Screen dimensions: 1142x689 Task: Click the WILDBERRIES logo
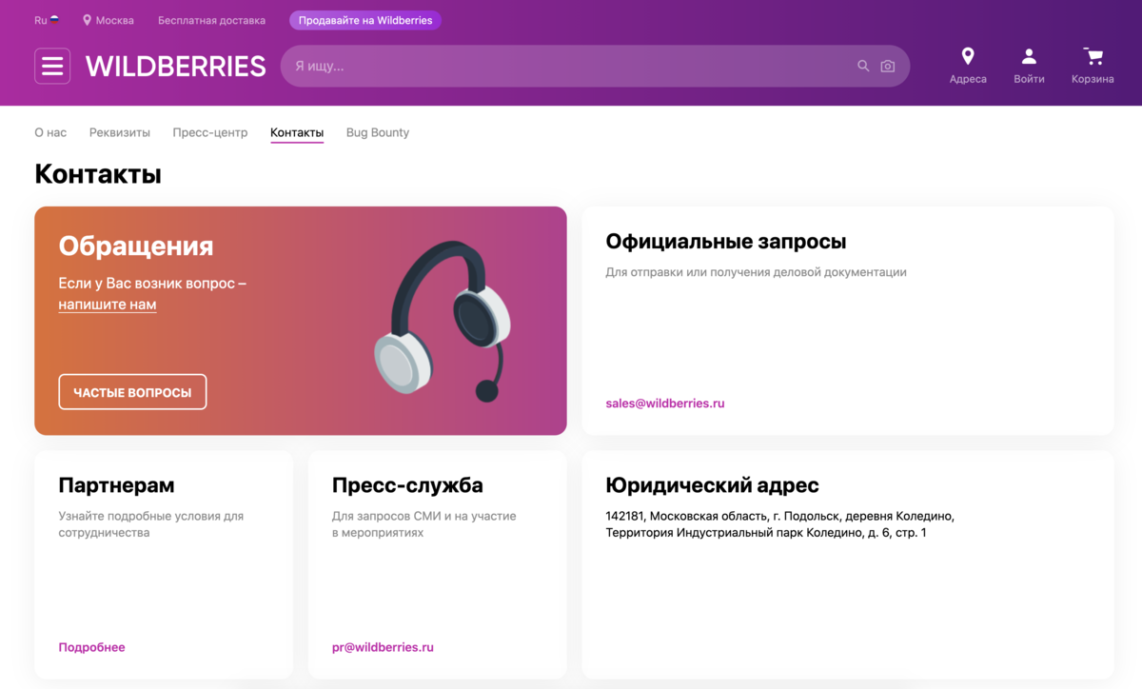tap(176, 66)
